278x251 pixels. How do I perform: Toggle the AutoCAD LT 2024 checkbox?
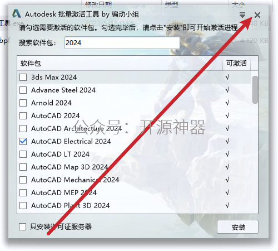tap(23, 154)
